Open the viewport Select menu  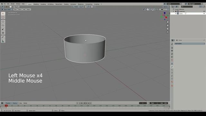20,9
